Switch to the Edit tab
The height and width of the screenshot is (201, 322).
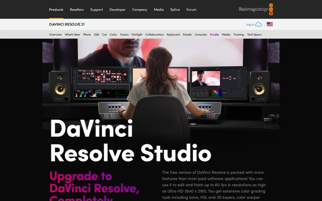97,35
